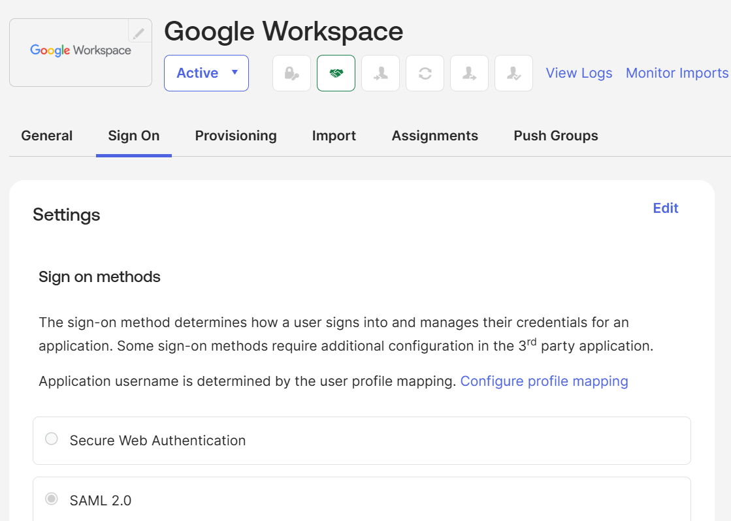Click the Google Workspace page title

pos(284,32)
